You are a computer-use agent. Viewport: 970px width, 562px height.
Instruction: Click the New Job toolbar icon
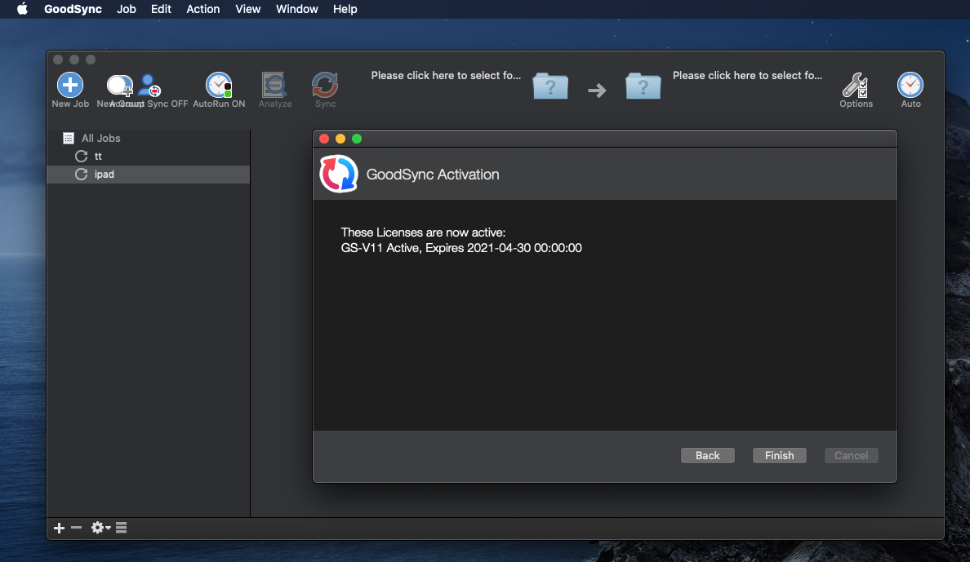[70, 86]
